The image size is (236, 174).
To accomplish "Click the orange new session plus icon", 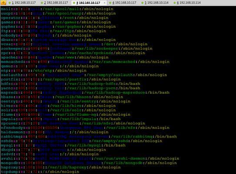I will point(3,3).
